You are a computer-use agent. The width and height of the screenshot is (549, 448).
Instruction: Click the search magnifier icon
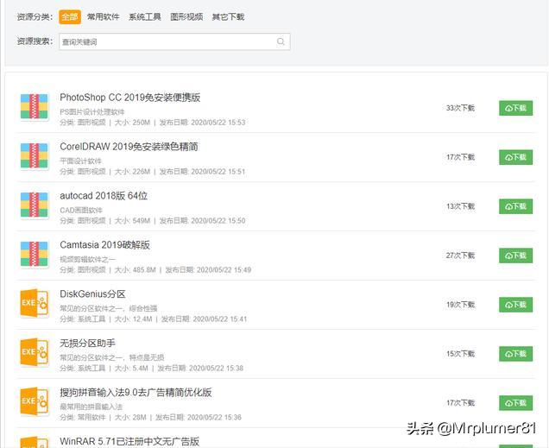point(281,41)
